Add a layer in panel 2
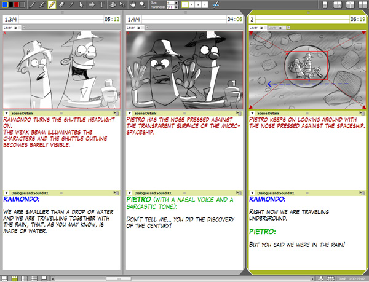Screen dimensions: 369x282 [288, 28]
